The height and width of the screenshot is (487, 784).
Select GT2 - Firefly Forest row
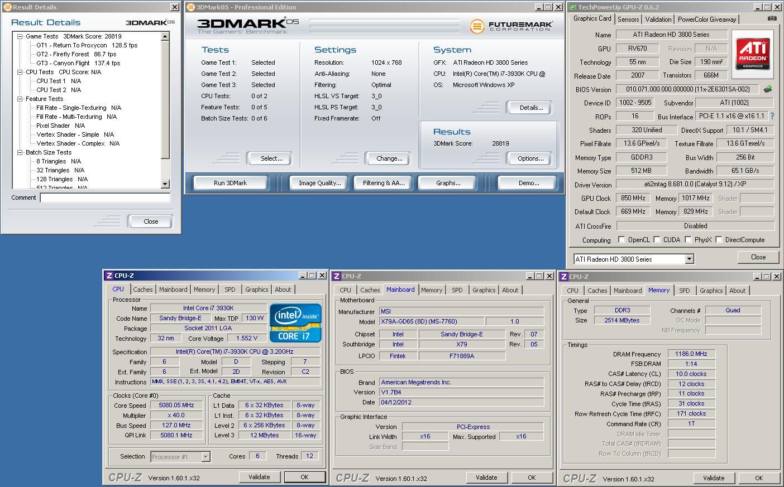pos(76,54)
